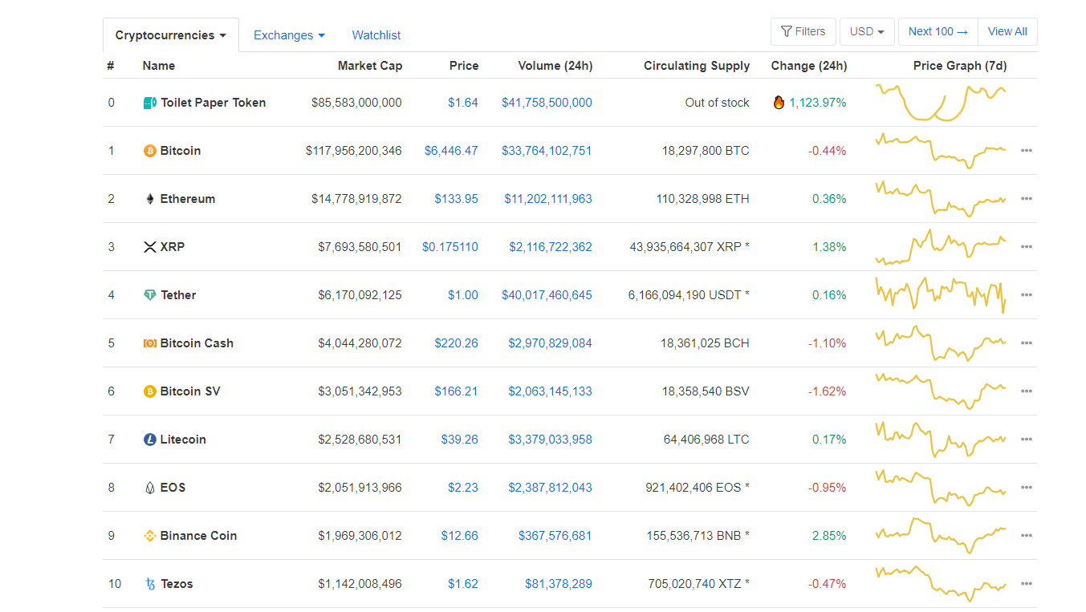Image resolution: width=1086 pixels, height=612 pixels.
Task: Click the Binance Coin change 2.85%
Action: (x=829, y=536)
